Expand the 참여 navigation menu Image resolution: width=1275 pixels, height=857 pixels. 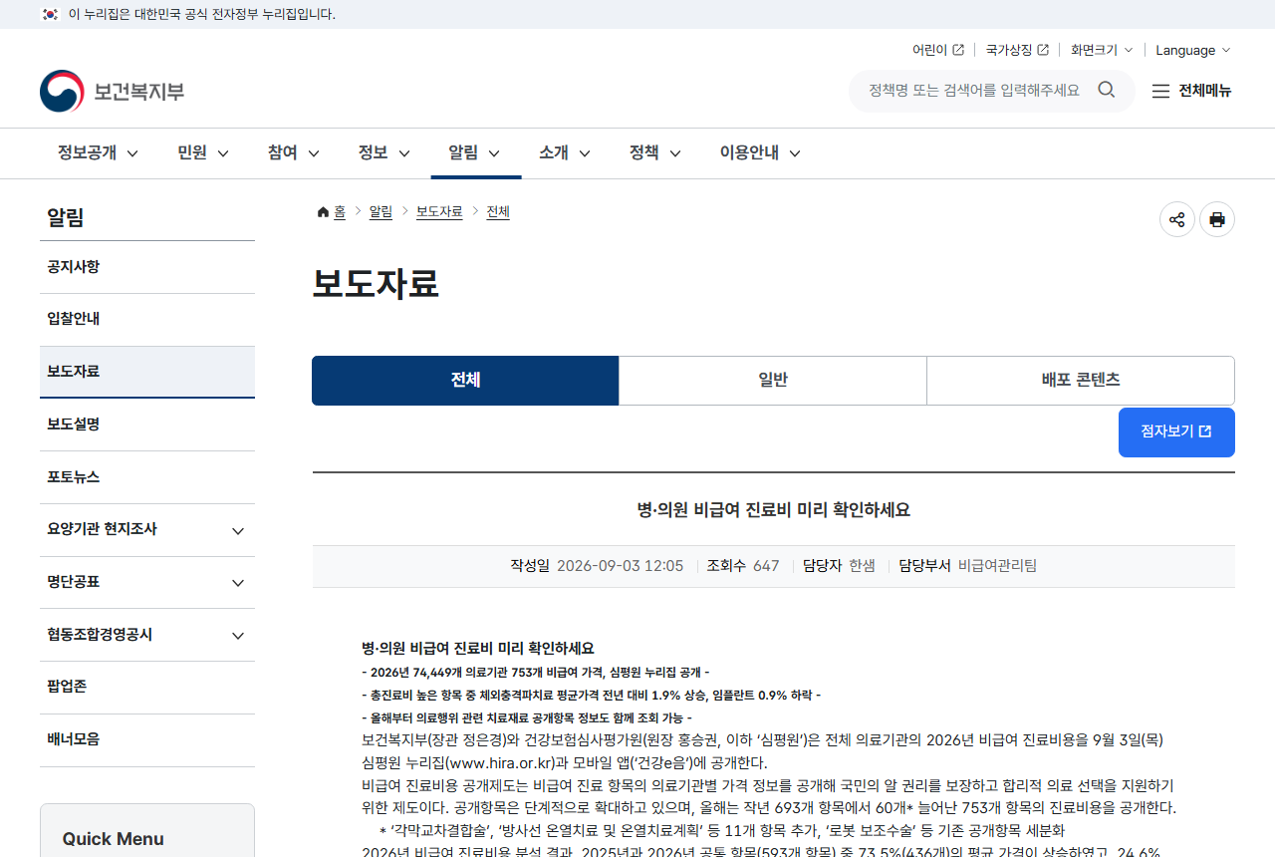(x=294, y=153)
